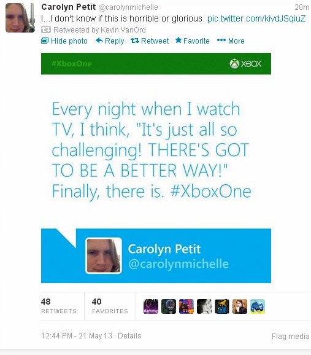Viewport: 311px width, 355px height.
Task: Open the pic.twitter.com/kivdJSqiuZ link
Action: pyautogui.click(x=256, y=18)
